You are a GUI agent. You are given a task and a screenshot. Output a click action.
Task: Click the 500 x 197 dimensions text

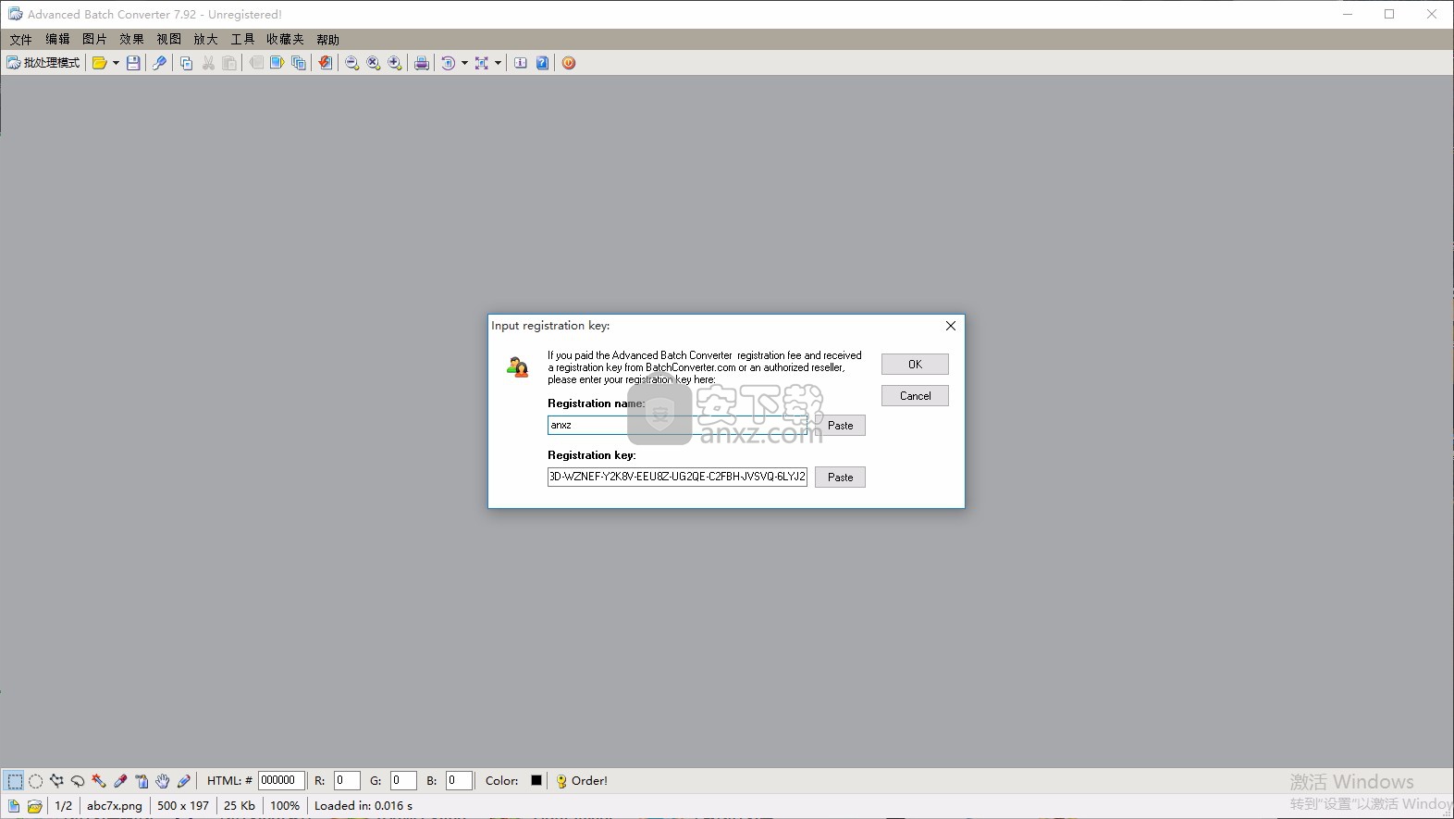tap(183, 806)
